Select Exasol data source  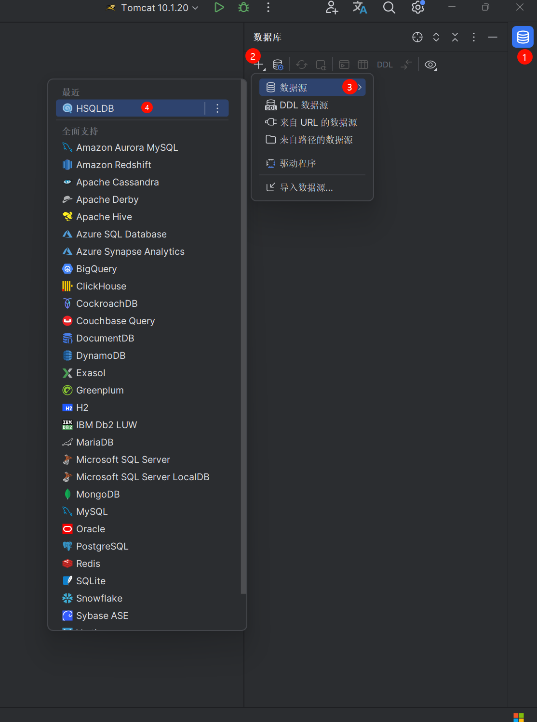click(x=142, y=373)
